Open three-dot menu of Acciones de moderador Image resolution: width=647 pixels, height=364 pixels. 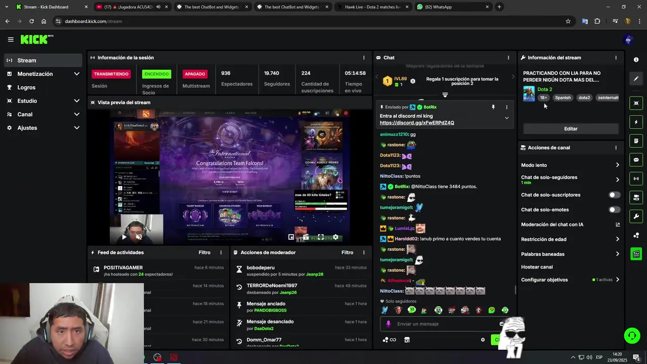(363, 252)
